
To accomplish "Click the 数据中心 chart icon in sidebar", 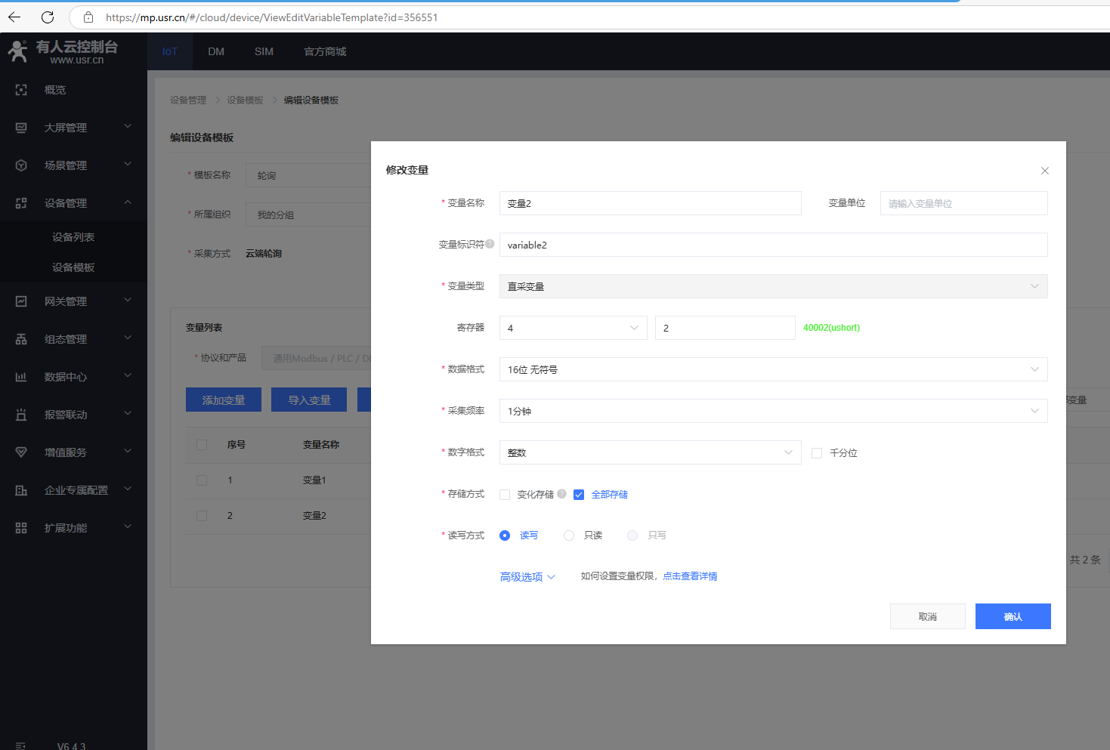I will click(21, 377).
